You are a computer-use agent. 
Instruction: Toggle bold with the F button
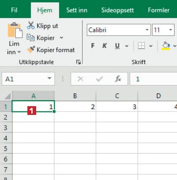click(x=93, y=46)
